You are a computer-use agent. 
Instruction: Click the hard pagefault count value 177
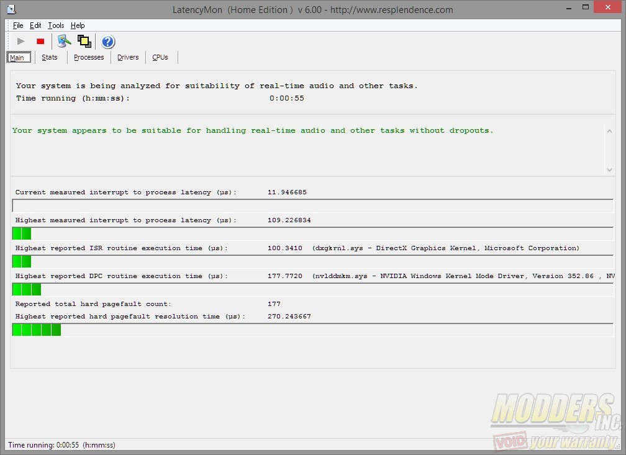coord(274,304)
